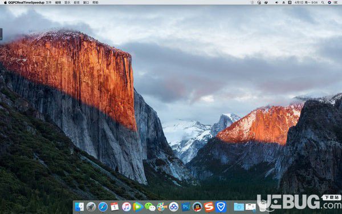
Task: Open the 编辑 menu
Action: (x=58, y=2)
